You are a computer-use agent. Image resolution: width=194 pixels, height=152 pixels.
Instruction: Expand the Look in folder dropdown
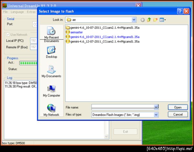[134, 20]
